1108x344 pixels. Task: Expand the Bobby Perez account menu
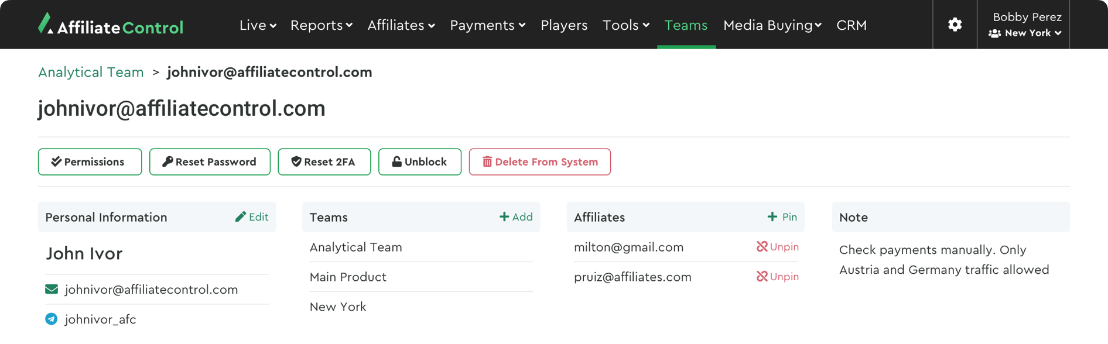(x=1026, y=25)
